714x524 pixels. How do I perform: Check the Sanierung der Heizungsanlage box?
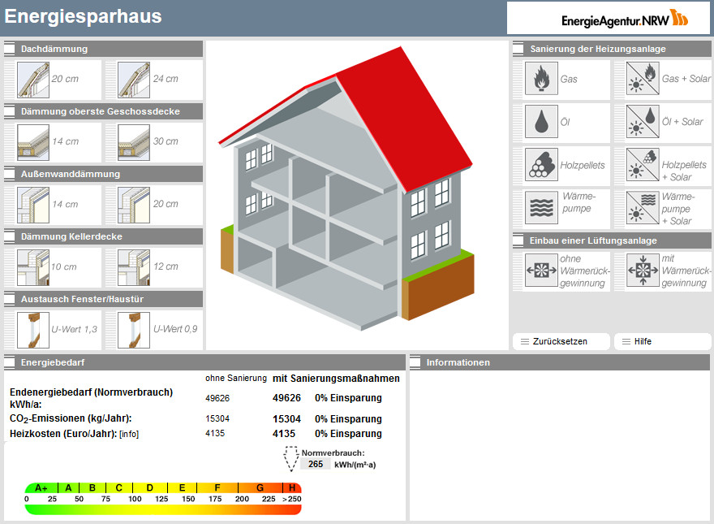tap(518, 49)
